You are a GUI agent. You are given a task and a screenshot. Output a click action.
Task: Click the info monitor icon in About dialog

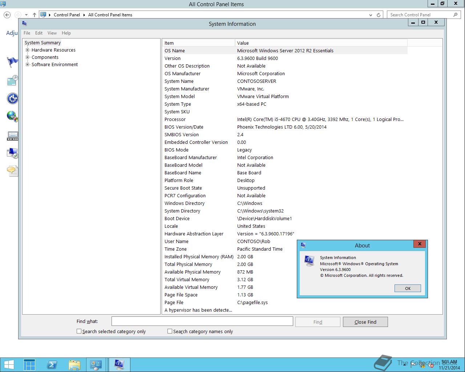point(310,260)
